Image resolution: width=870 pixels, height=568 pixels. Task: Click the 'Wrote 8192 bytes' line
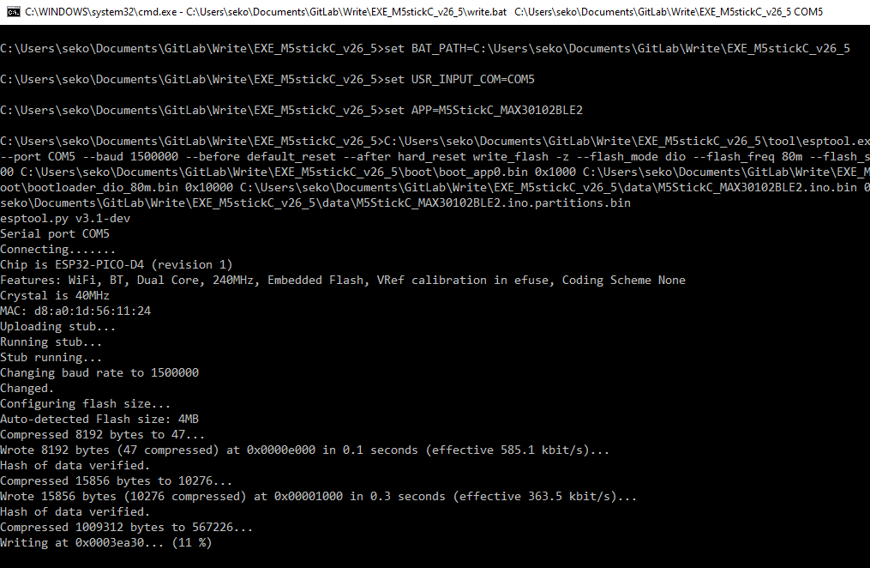[x=305, y=450]
